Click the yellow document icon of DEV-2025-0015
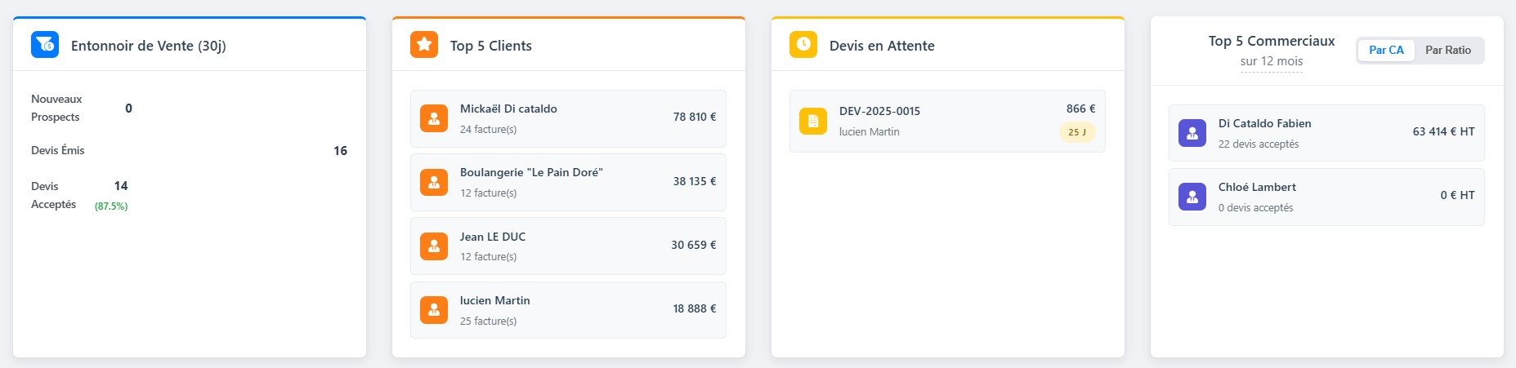The height and width of the screenshot is (368, 1516). pos(813,121)
